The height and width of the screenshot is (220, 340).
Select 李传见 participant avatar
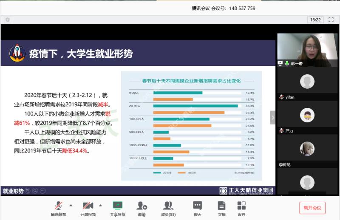[307, 149]
